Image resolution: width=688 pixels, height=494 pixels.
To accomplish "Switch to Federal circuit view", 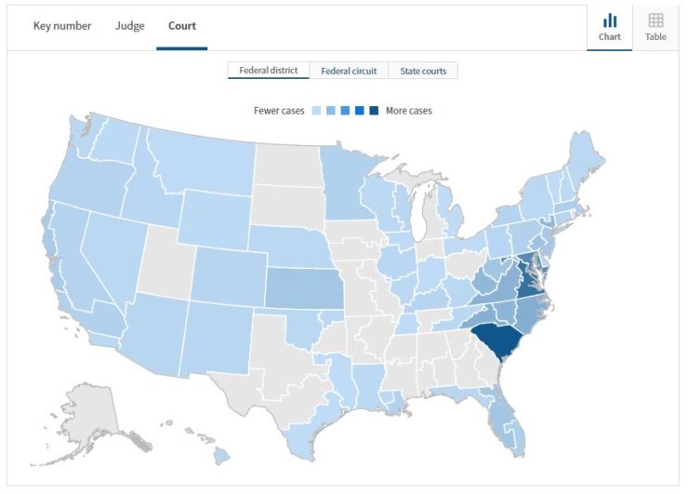I will 349,71.
